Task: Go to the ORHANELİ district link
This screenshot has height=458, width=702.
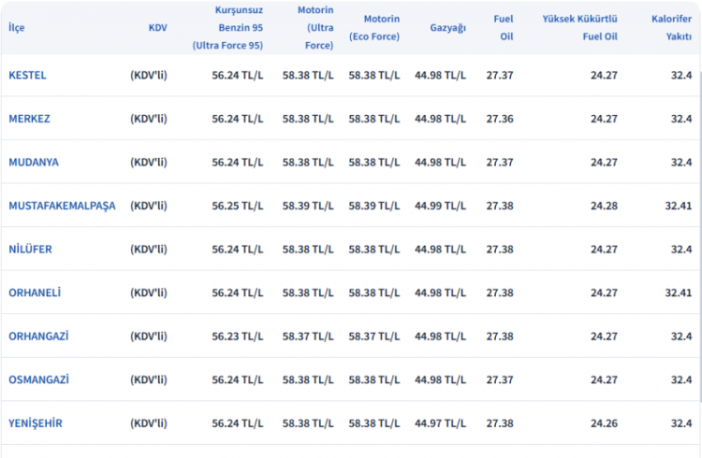Action: tap(35, 293)
